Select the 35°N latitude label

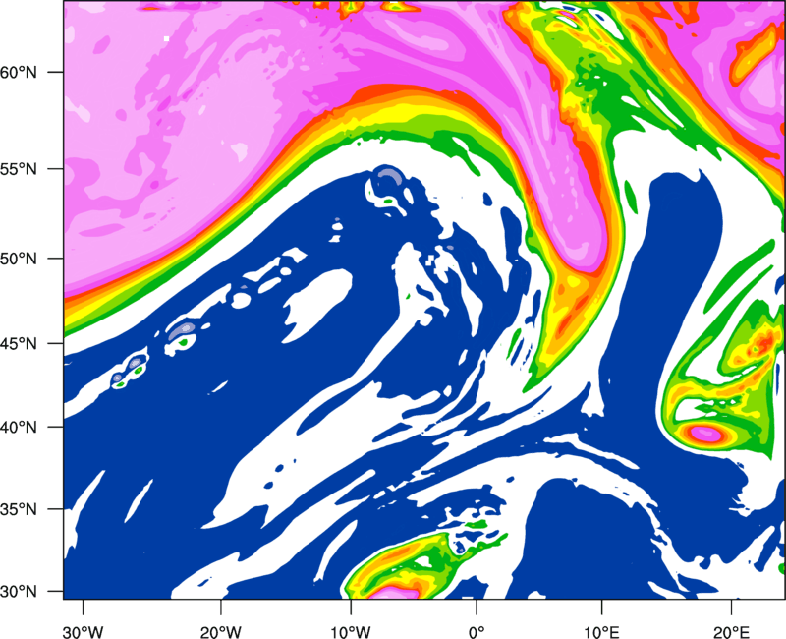coord(19,509)
